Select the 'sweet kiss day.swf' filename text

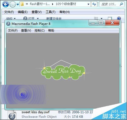tap(35, 112)
